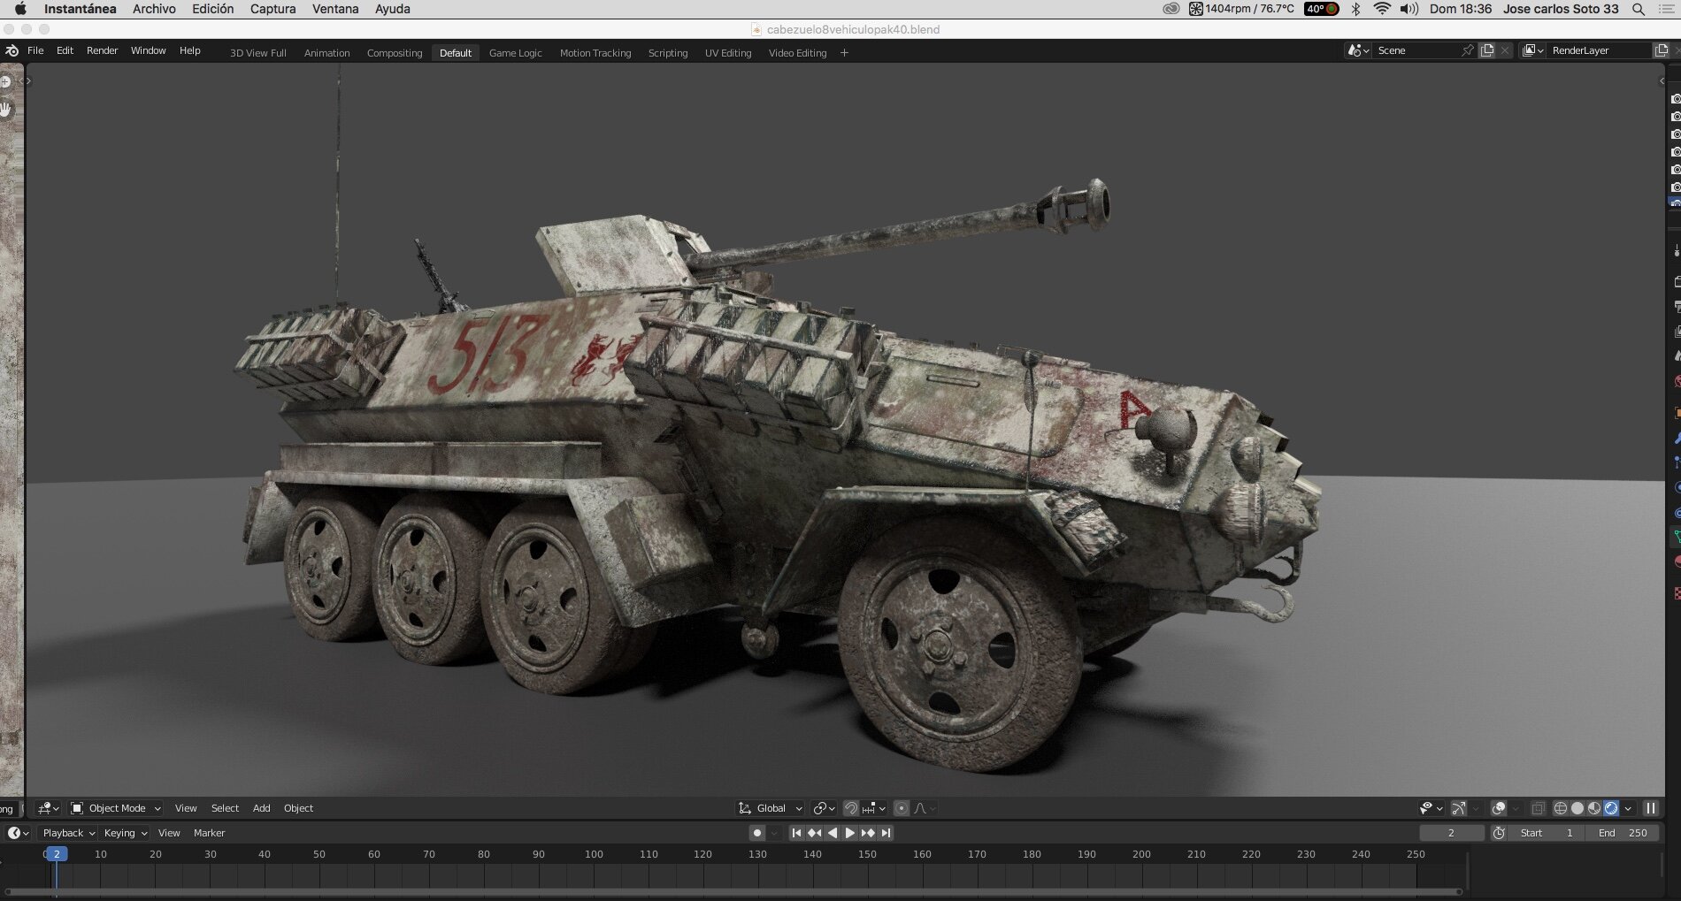Open the viewport Add menu

coord(262,808)
